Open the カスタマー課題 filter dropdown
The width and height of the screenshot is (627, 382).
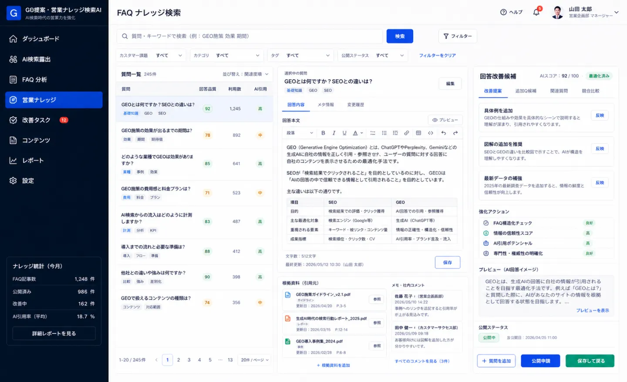point(151,55)
